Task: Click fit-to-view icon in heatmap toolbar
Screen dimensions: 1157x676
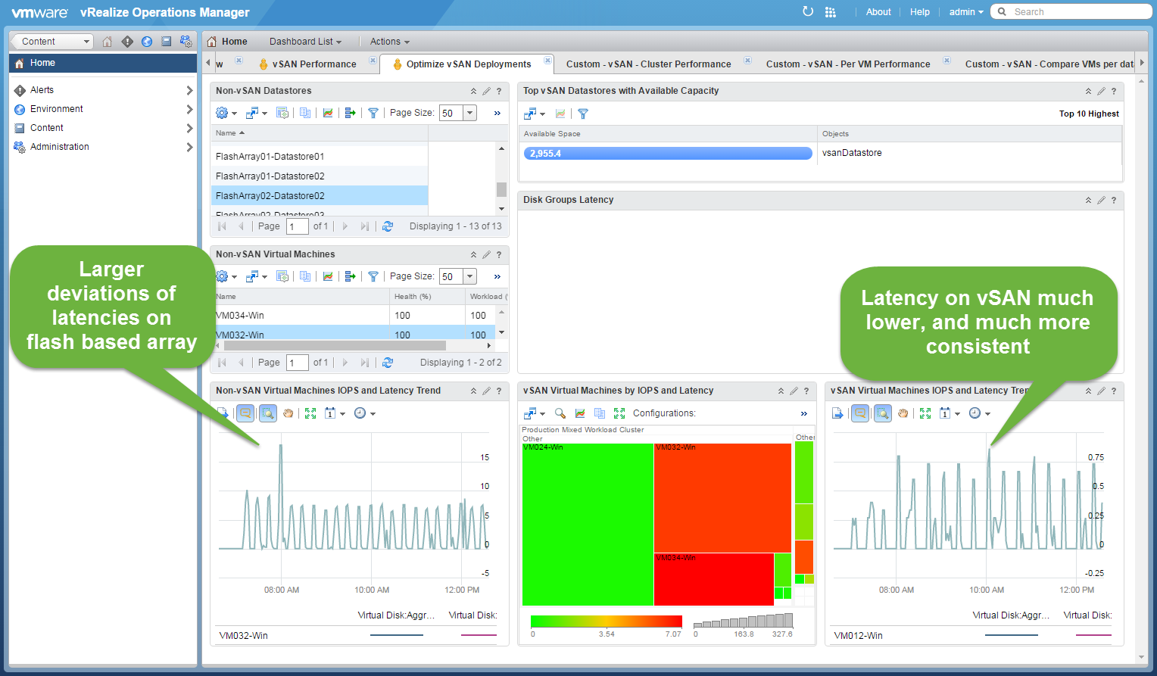Action: coord(619,413)
